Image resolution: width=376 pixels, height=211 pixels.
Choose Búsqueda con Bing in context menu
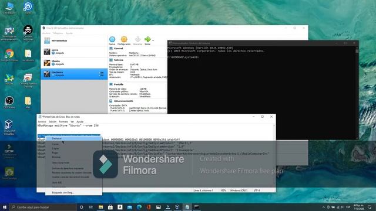73,193
